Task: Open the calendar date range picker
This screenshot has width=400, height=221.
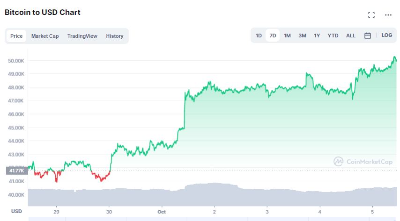Action: (x=368, y=36)
